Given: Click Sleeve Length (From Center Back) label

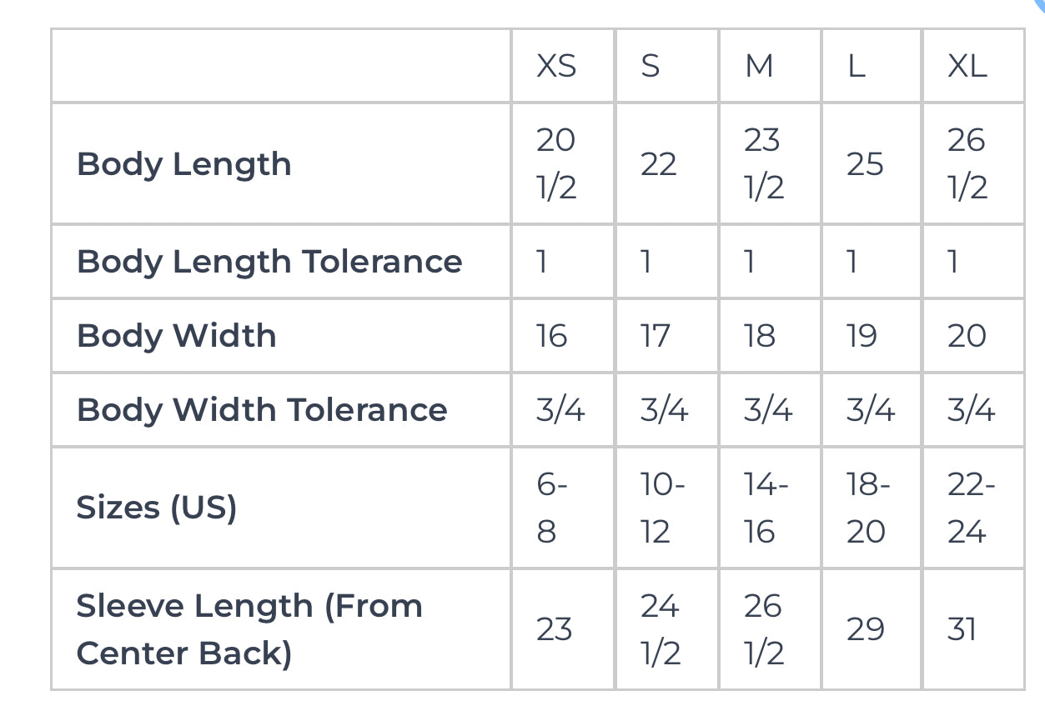Looking at the screenshot, I should pos(249,629).
